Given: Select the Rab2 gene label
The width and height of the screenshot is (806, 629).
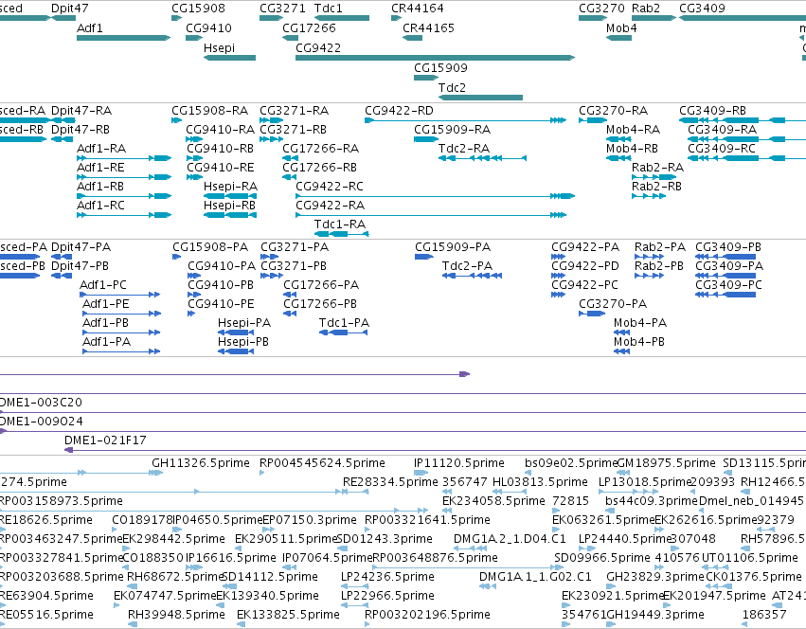Looking at the screenshot, I should point(646,9).
